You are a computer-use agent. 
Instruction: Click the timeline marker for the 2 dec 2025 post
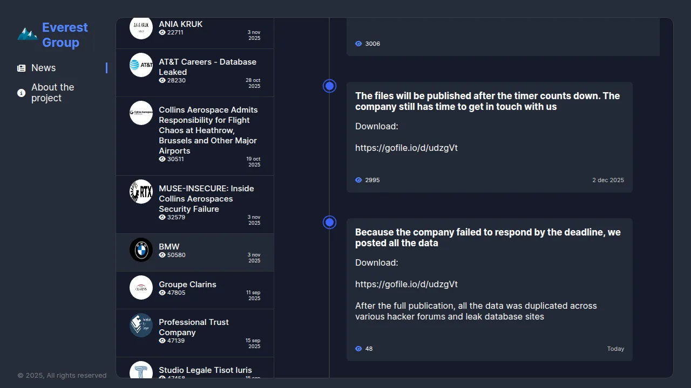click(x=329, y=86)
